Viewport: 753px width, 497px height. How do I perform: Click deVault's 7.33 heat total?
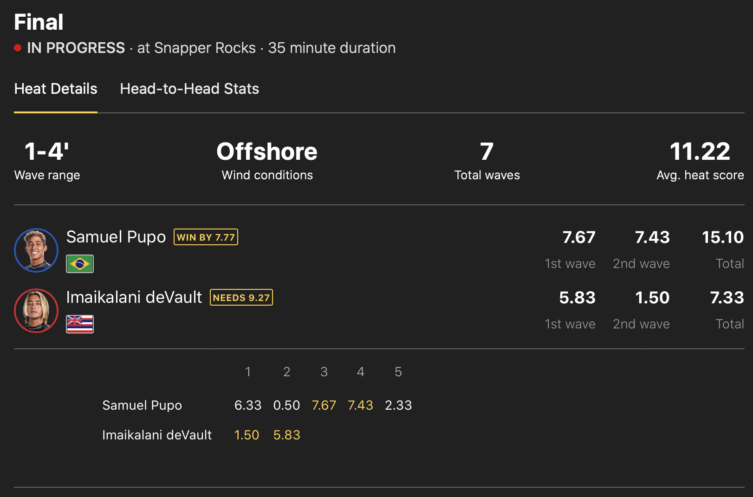[727, 298]
